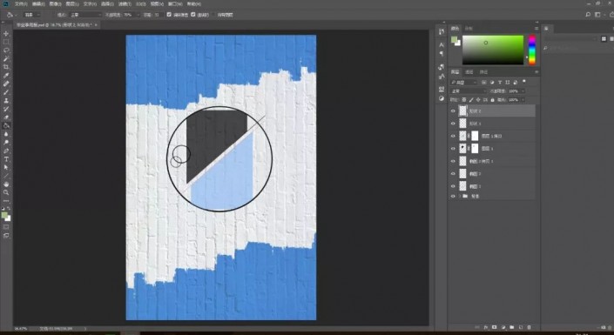Viewport: 614px width, 335px height.
Task: Toggle visibility of the bottom group folder
Action: click(453, 196)
